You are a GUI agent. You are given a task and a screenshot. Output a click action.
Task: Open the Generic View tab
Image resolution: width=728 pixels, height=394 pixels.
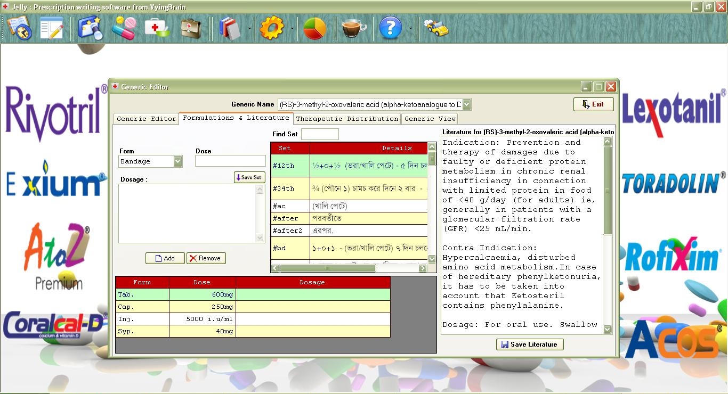[430, 119]
